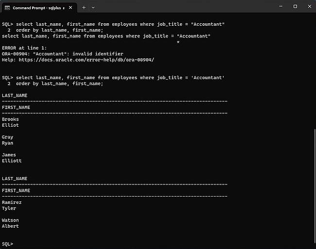This screenshot has height=249, width=316.
Task: Click the first name Albert in the results
Action: pos(10,226)
